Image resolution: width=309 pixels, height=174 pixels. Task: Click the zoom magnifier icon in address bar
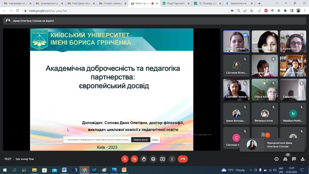click(239, 11)
